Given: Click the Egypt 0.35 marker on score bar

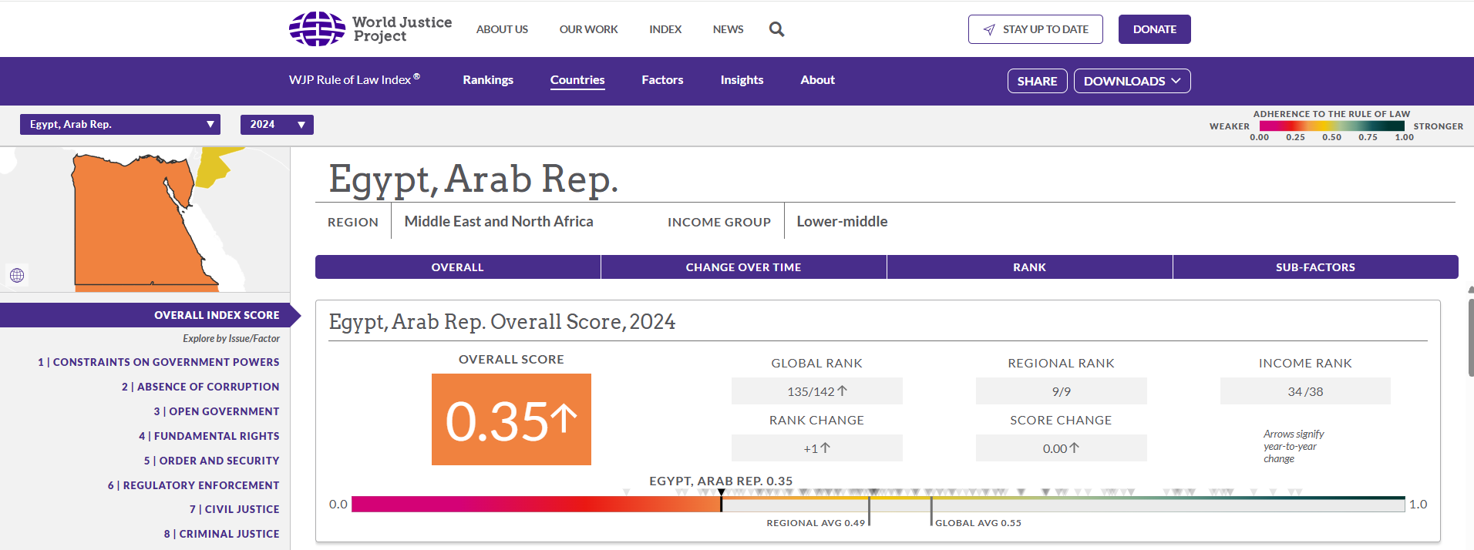Looking at the screenshot, I should [x=722, y=501].
